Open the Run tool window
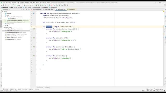 tap(31, 89)
